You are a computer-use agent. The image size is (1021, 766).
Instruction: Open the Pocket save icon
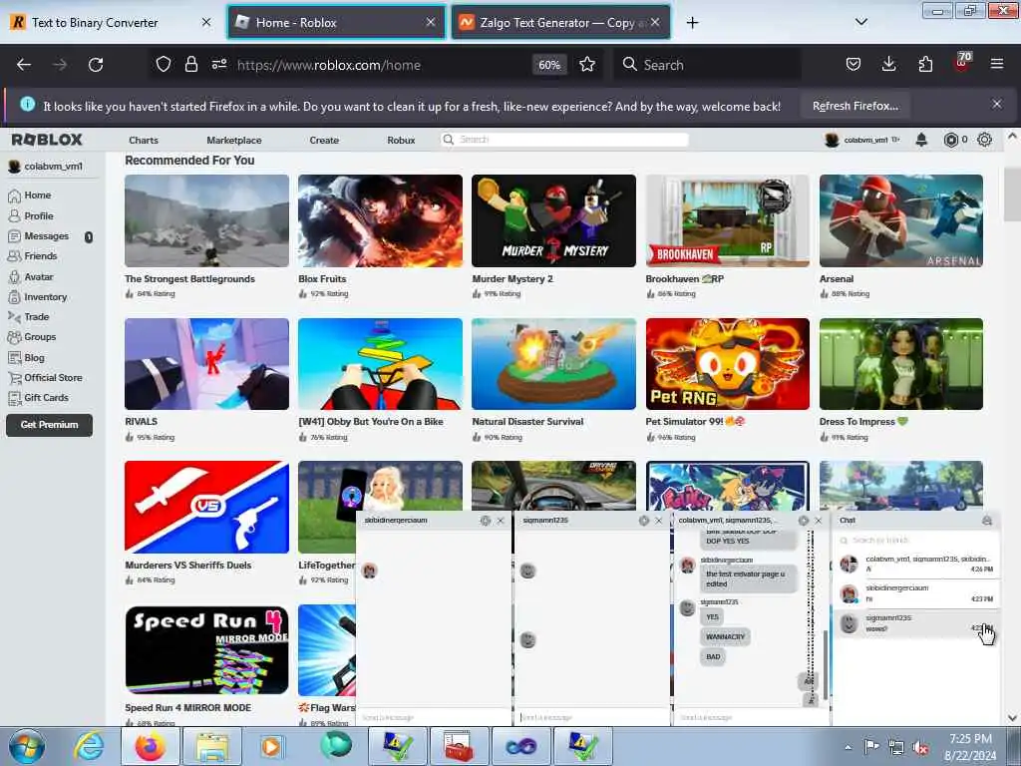[853, 64]
